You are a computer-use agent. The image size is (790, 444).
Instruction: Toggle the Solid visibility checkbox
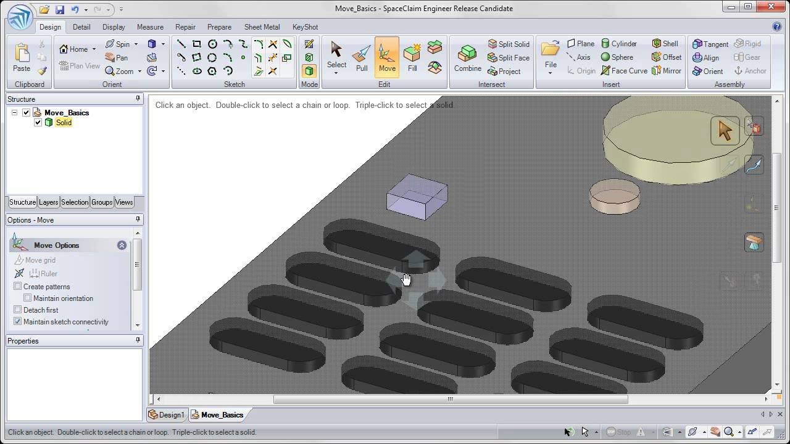(x=38, y=122)
